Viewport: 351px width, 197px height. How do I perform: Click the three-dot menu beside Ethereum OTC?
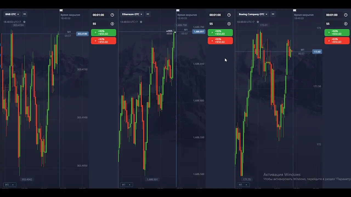148,14
